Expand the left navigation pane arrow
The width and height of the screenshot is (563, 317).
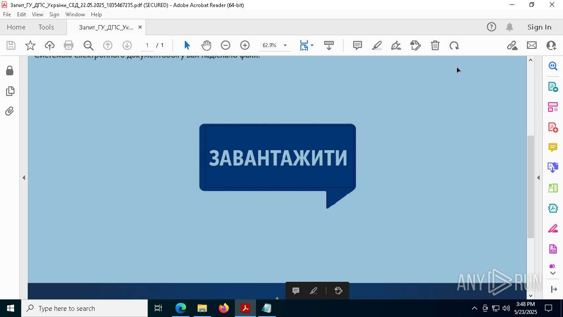click(x=24, y=177)
